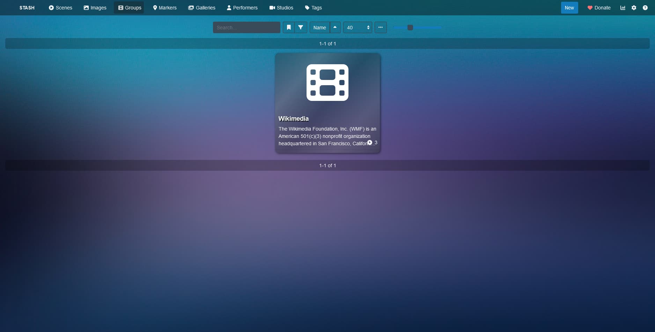The height and width of the screenshot is (332, 655).
Task: Click the bottom "1-1 of 1" pagination text
Action: [327, 165]
